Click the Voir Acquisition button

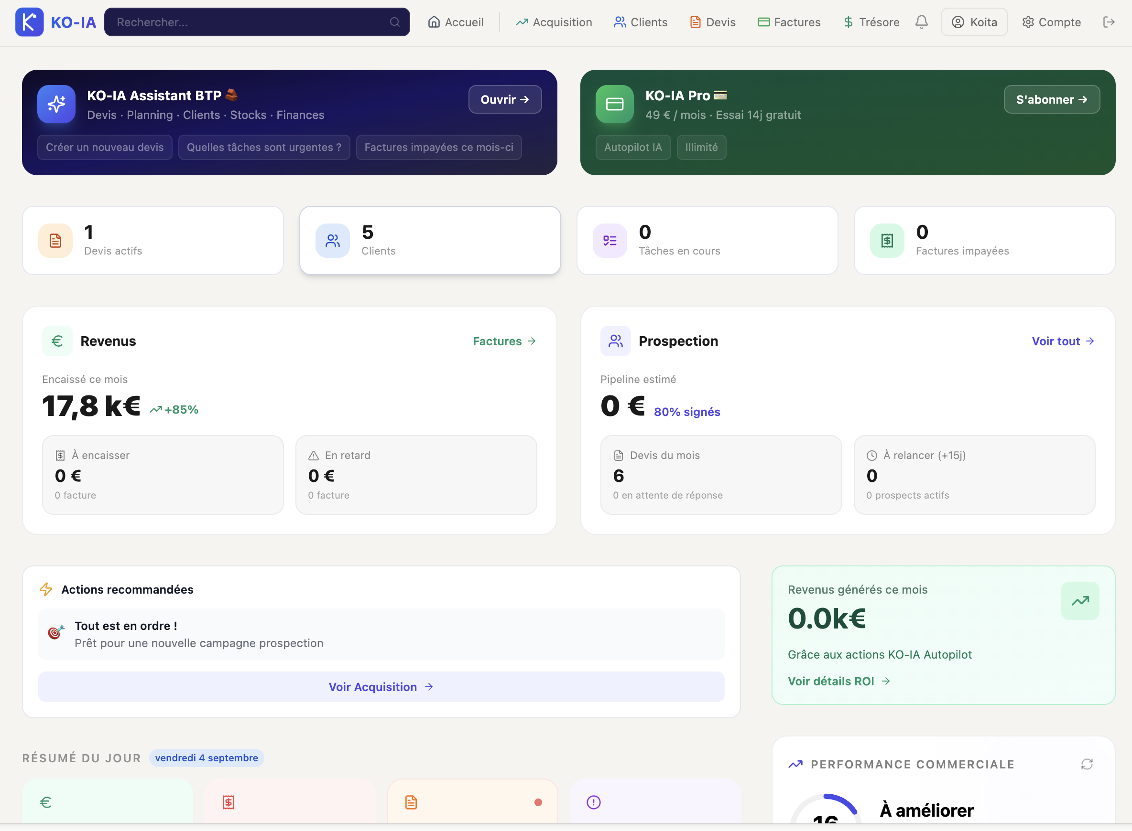pos(381,687)
